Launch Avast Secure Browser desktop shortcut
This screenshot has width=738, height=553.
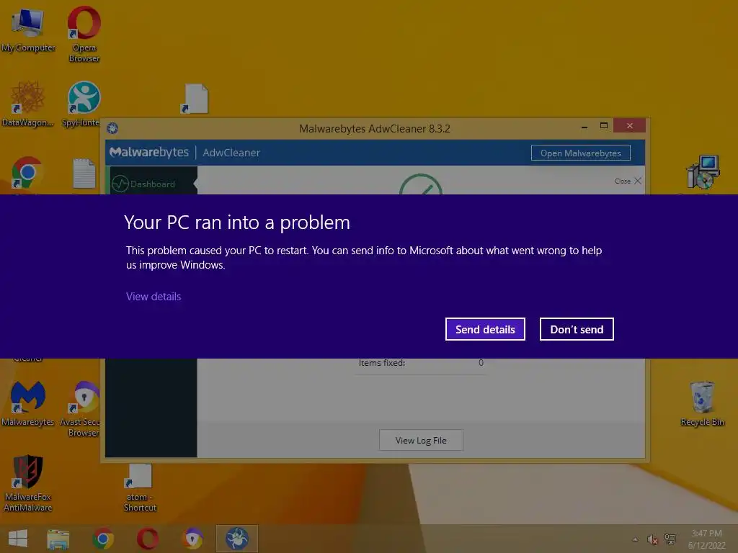tap(81, 408)
